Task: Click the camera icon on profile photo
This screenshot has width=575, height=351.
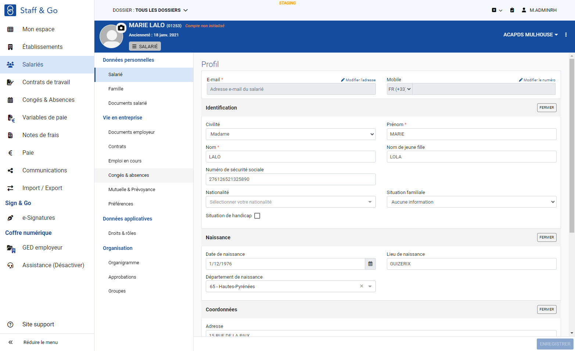Action: click(x=121, y=28)
